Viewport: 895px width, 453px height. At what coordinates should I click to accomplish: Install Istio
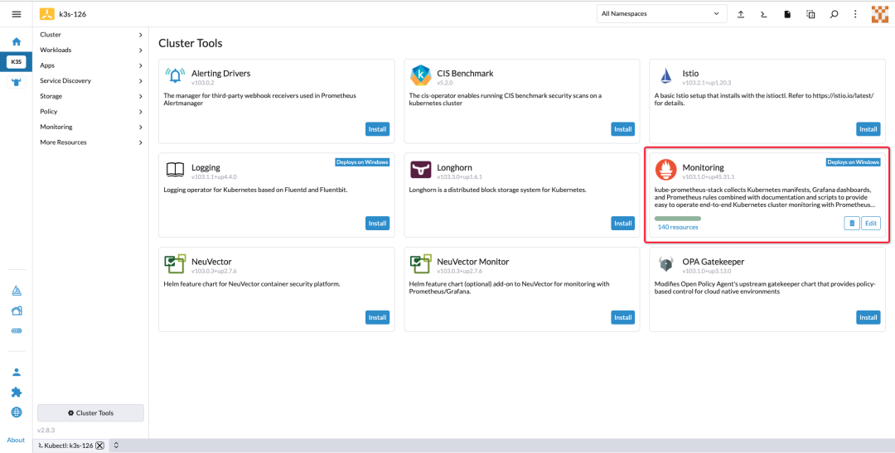tap(868, 129)
